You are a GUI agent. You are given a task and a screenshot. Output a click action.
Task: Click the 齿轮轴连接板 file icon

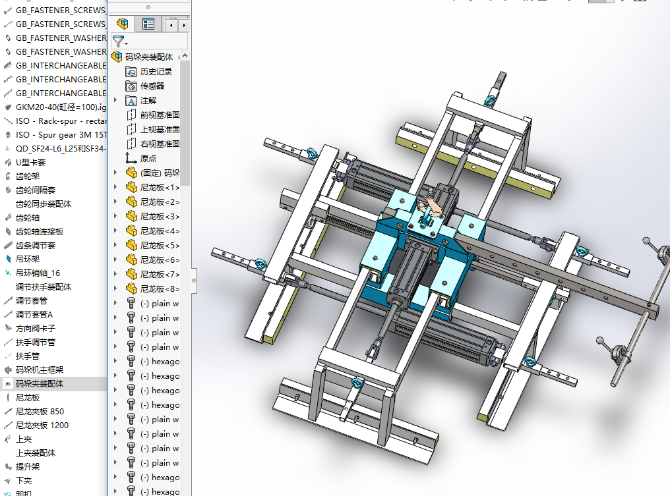tap(8, 231)
